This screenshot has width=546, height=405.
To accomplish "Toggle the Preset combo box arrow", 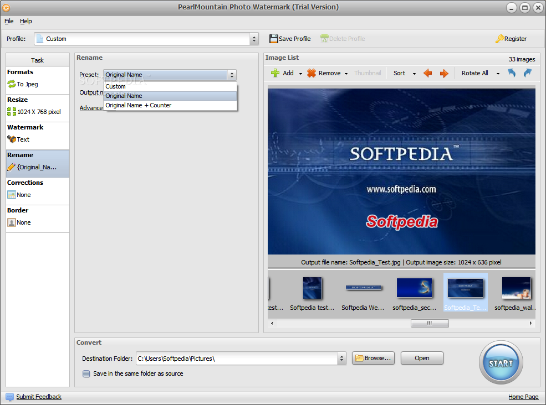I will click(x=232, y=75).
